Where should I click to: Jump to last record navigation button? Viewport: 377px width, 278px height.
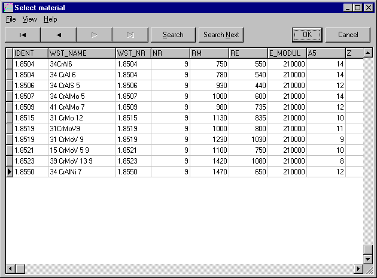[130, 35]
